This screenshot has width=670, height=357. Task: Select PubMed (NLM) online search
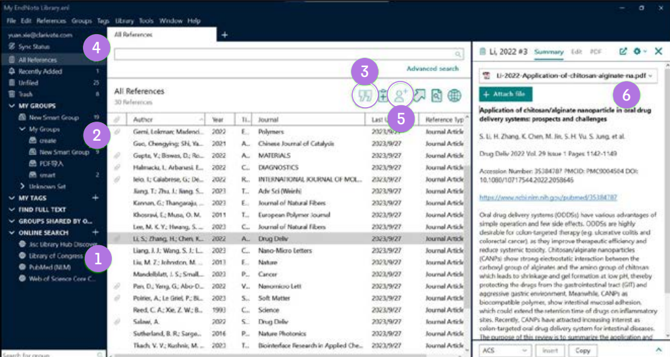click(50, 267)
